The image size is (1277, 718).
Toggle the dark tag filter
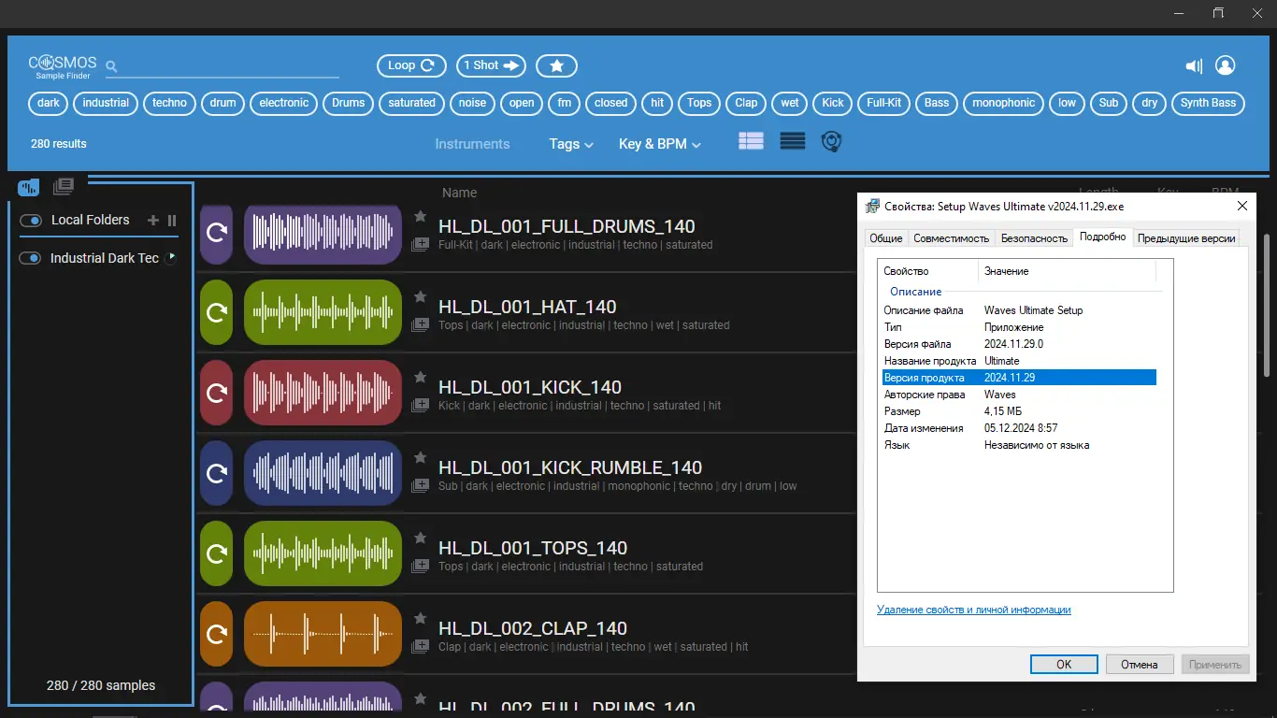click(x=49, y=103)
